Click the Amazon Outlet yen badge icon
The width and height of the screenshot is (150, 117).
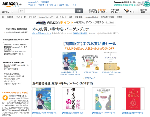pos(5,98)
